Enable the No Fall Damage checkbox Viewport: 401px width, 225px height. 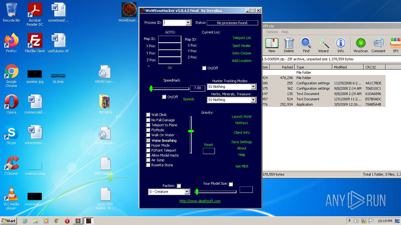148,120
